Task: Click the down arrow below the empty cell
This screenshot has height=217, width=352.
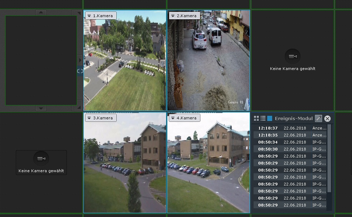Action: 41,108
